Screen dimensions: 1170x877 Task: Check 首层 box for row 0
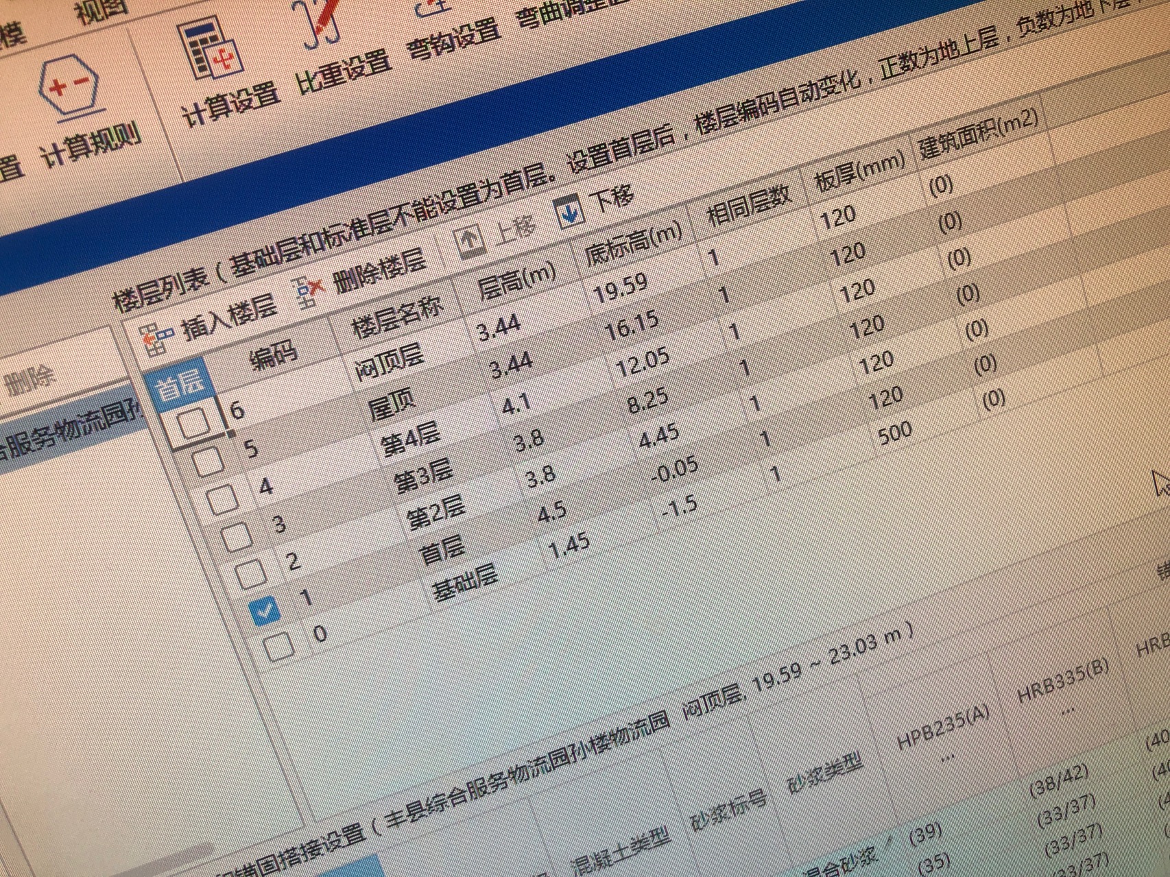tap(280, 646)
